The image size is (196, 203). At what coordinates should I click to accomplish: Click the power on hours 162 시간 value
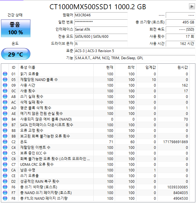(x=180, y=44)
